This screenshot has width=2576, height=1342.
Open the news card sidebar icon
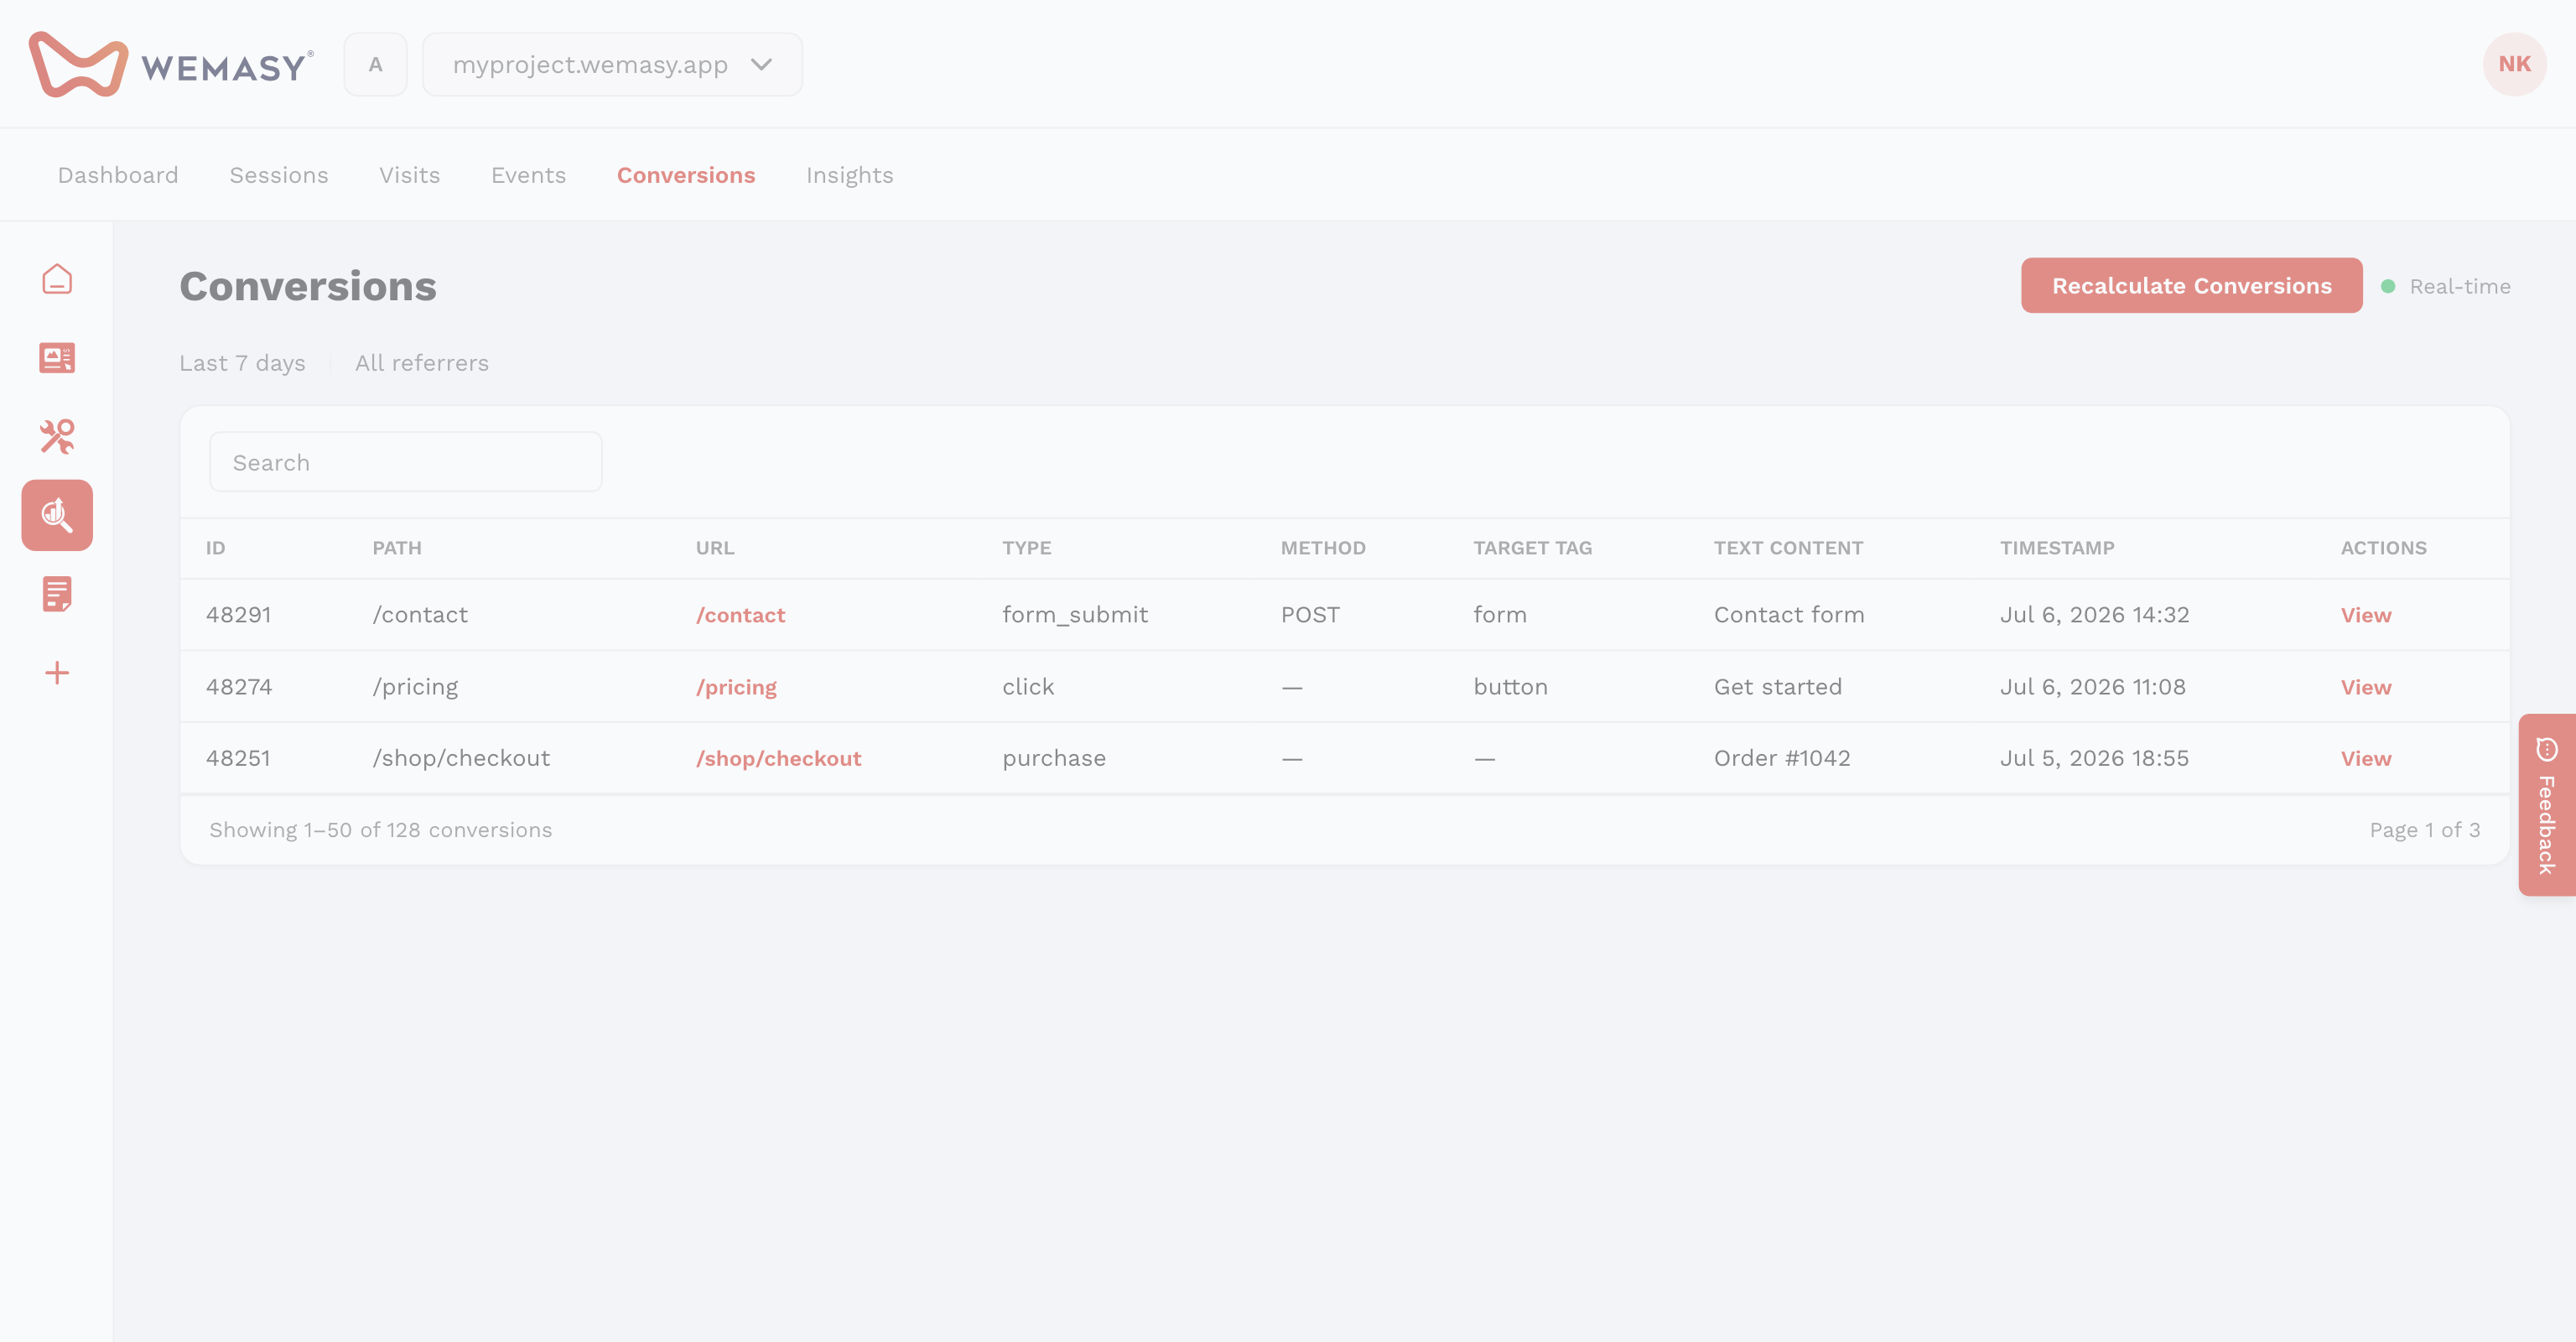click(57, 357)
